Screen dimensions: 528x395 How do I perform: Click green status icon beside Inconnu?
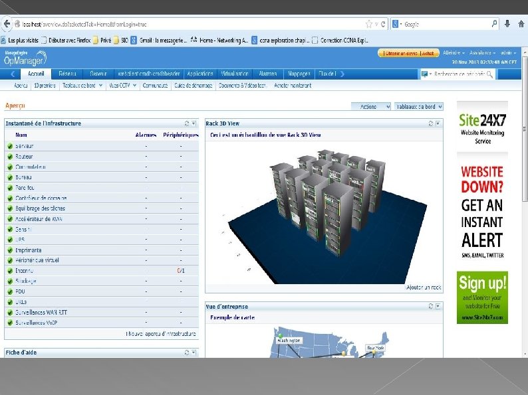point(10,271)
